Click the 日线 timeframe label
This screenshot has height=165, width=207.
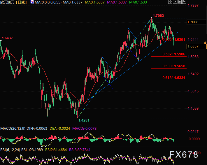[x=21, y=2]
